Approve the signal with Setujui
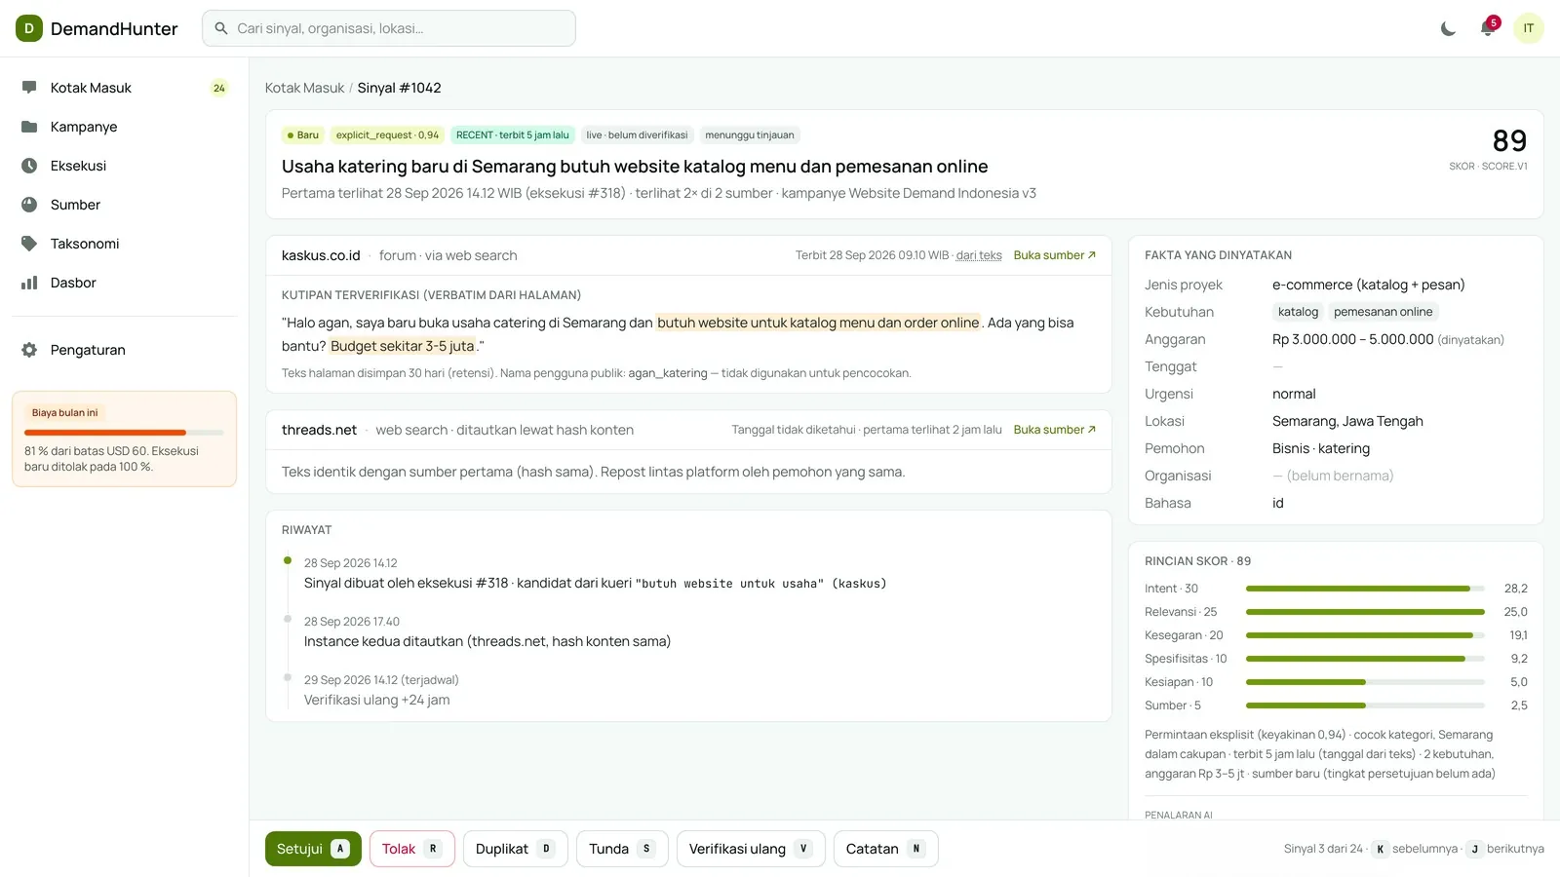Screen dimensions: 1560x877 point(313,849)
